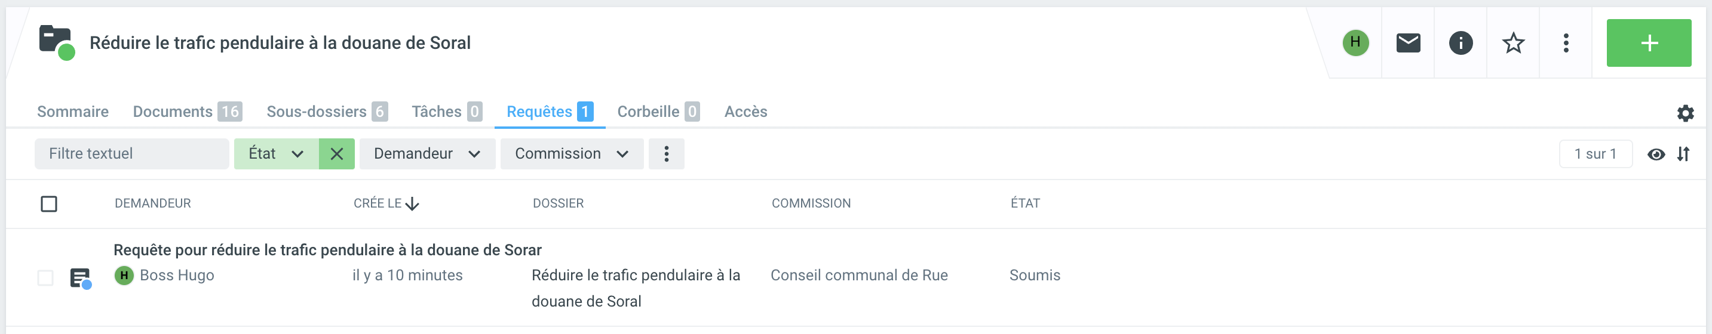Open the header three-dot more menu
1712x334 pixels.
click(1566, 43)
